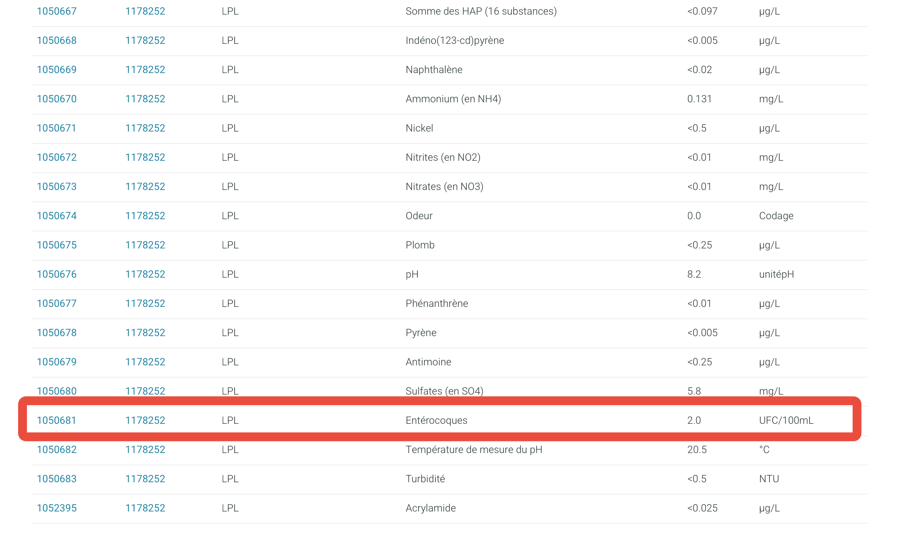This screenshot has height=539, width=898.
Task: Click the 1050678 ID link
Action: 57,333
